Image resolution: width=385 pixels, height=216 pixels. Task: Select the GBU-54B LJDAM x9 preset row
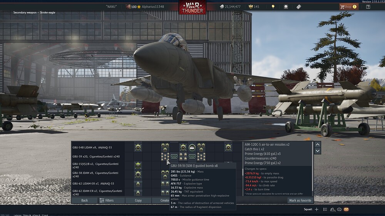coord(98,147)
